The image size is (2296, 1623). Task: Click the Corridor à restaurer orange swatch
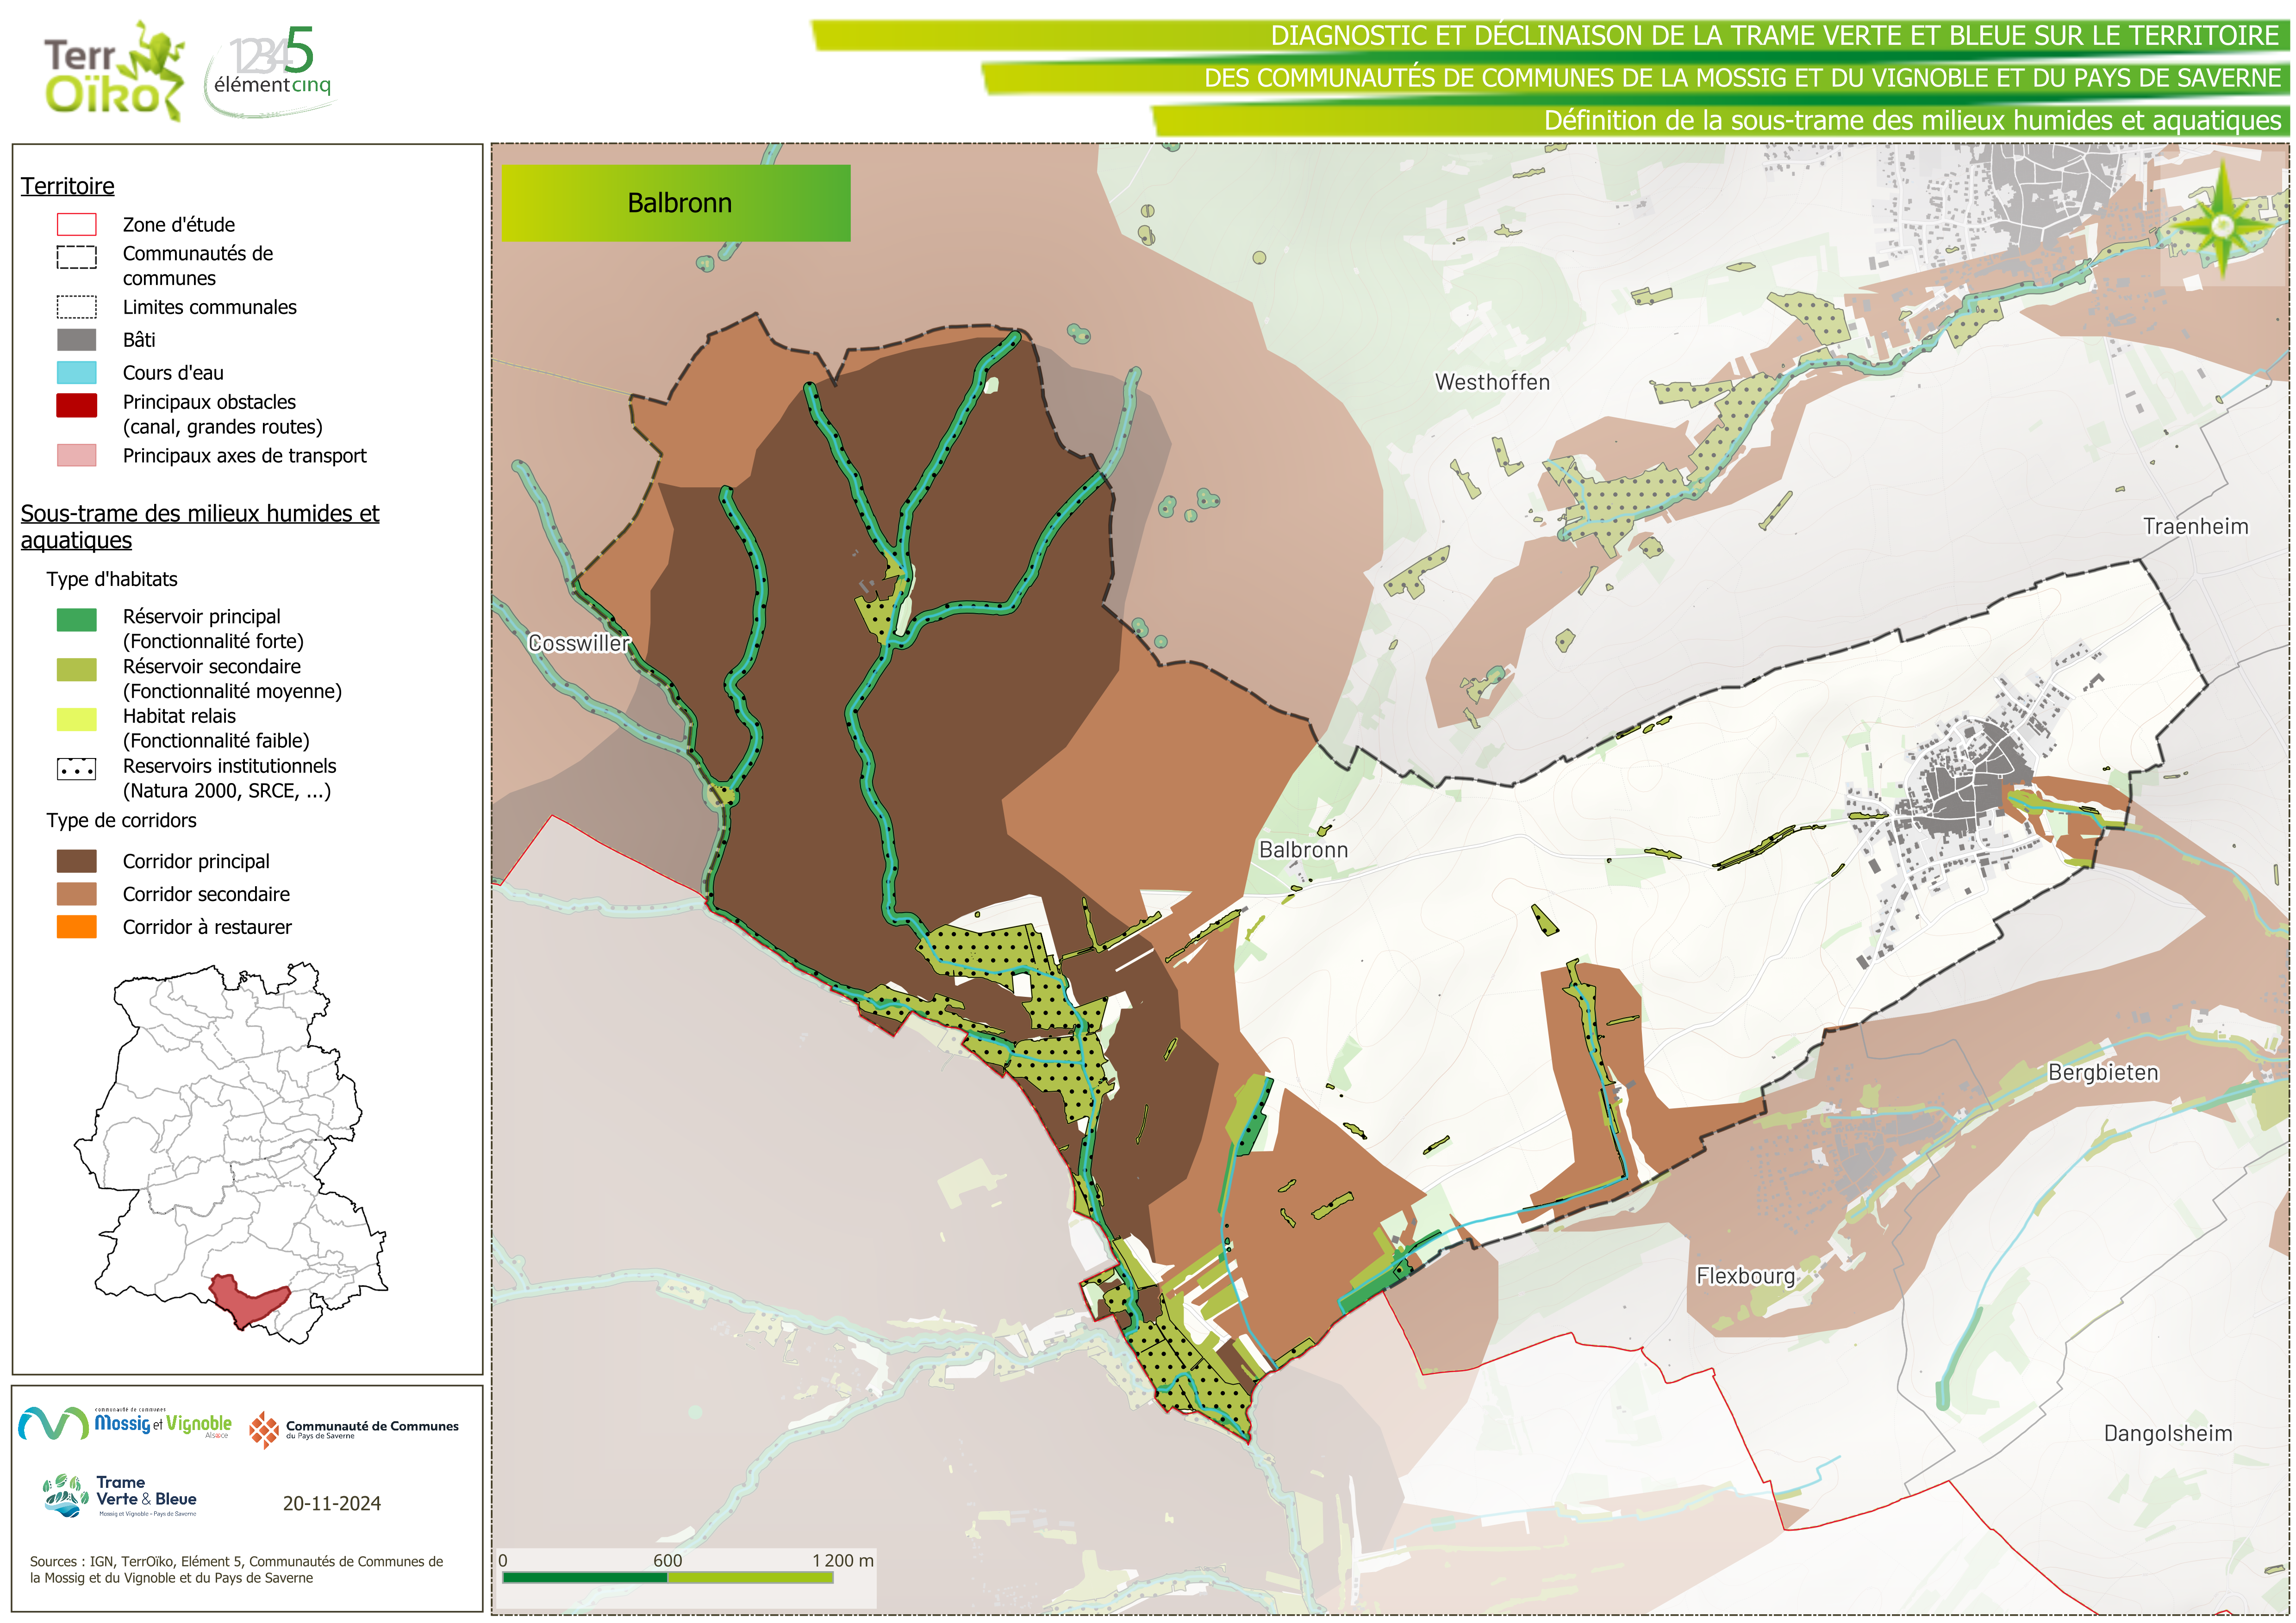tap(77, 927)
